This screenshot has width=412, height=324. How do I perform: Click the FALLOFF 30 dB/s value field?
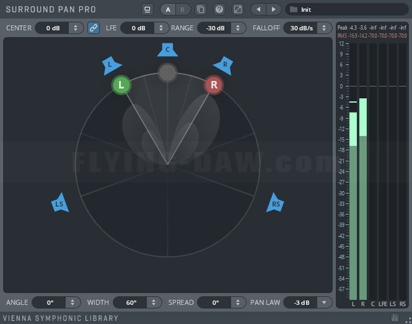coord(301,28)
